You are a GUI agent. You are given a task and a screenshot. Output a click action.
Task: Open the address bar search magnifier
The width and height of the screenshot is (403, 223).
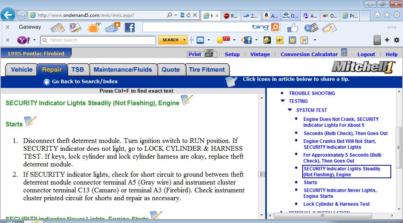(x=169, y=15)
